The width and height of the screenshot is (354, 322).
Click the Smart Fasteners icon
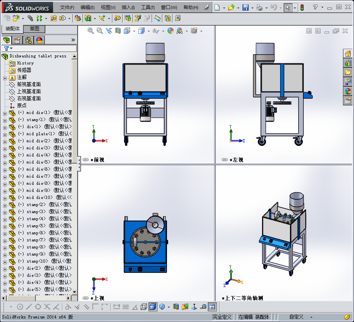click(x=53, y=18)
